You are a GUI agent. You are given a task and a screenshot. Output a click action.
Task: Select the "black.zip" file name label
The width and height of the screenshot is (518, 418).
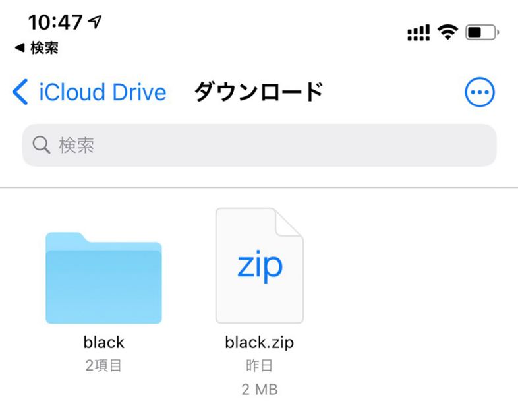[260, 342]
